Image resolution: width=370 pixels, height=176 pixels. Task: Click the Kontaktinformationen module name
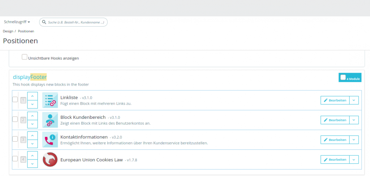click(84, 137)
